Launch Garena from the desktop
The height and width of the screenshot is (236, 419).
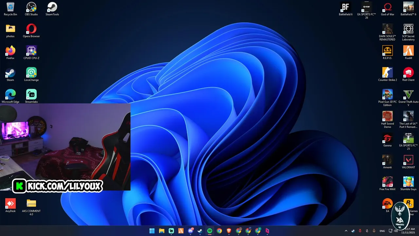click(388, 140)
